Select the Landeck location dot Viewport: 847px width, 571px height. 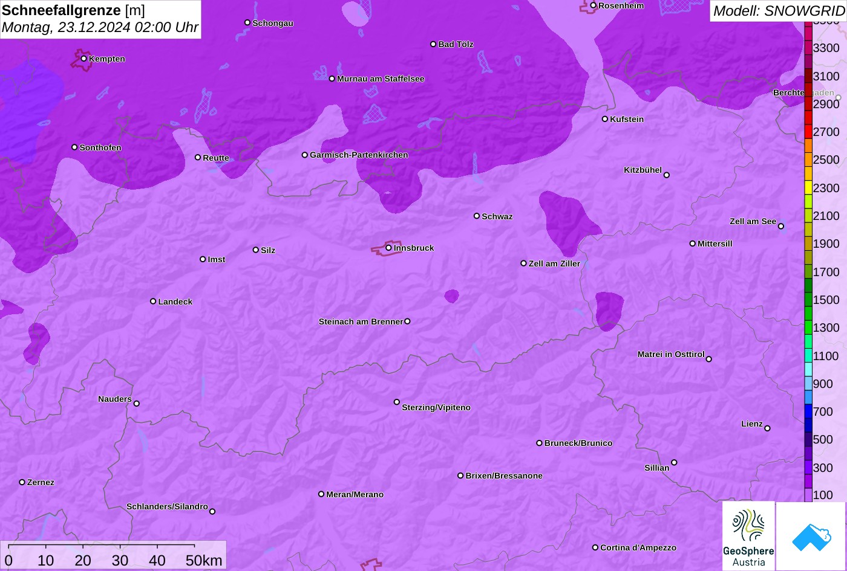click(x=153, y=301)
